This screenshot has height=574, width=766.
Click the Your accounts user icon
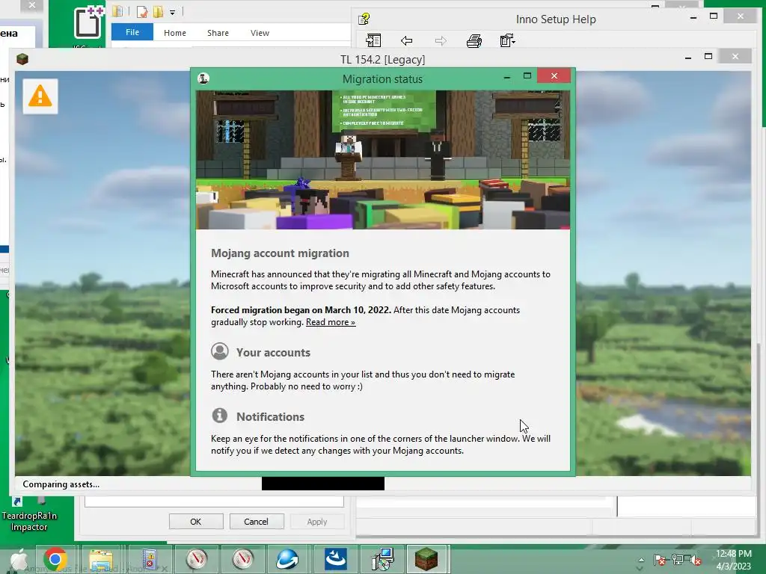point(220,351)
